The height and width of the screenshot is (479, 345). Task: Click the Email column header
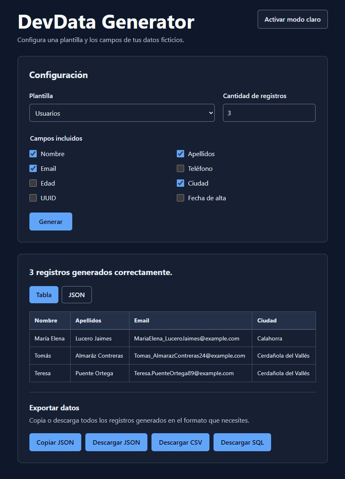191,320
